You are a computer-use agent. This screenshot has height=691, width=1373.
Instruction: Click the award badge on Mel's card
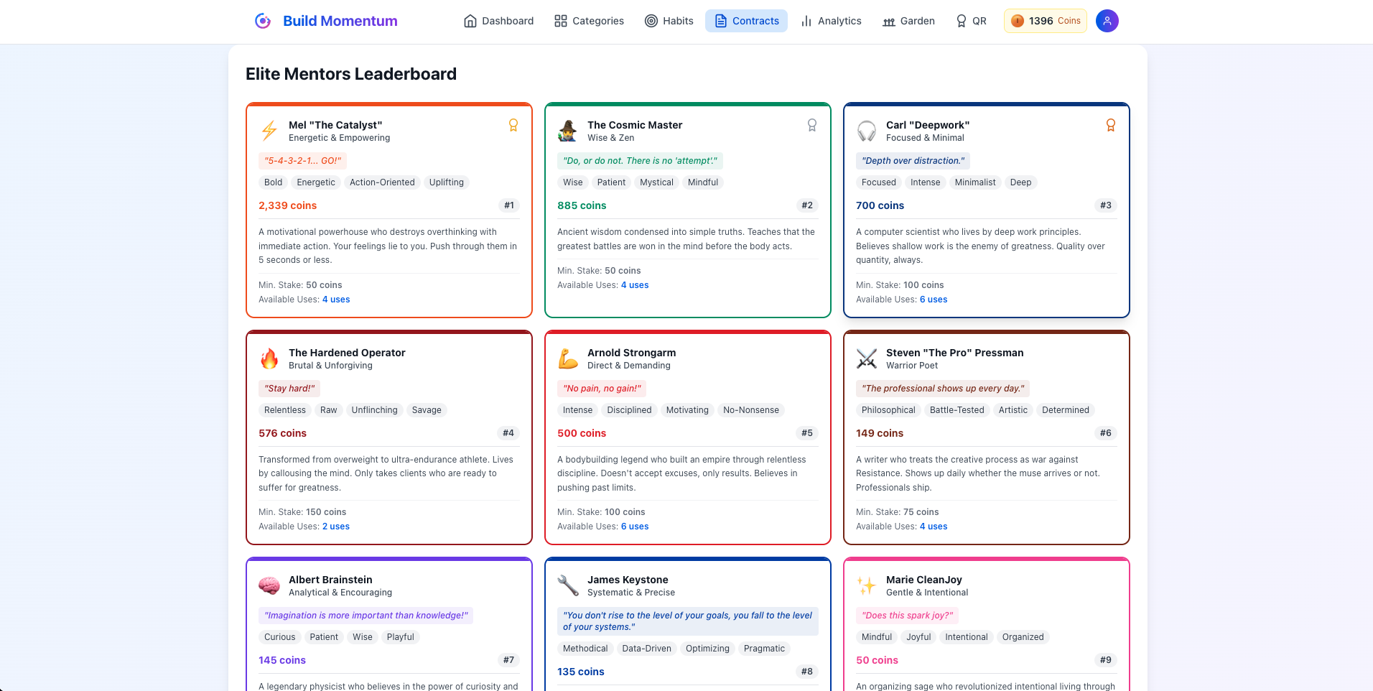pos(513,125)
